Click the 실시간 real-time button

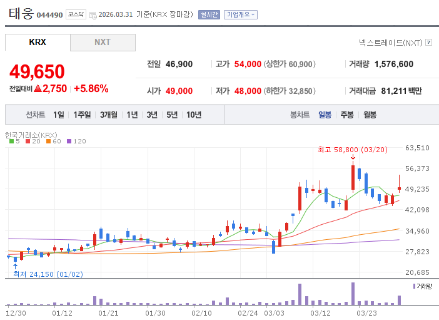click(x=209, y=14)
